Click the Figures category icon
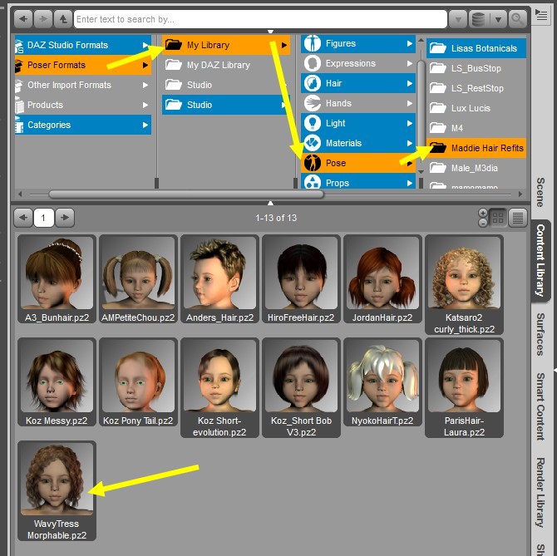The height and width of the screenshot is (556, 557). coord(313,43)
